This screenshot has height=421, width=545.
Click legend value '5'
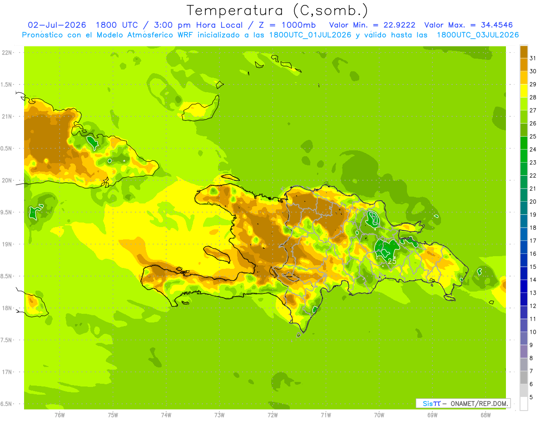tap(531, 397)
